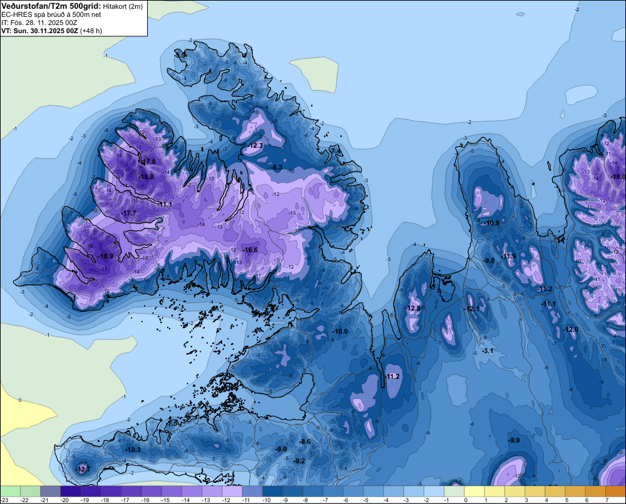Click the -16.6 temperature label
The height and width of the screenshot is (504, 626).
coord(250,250)
